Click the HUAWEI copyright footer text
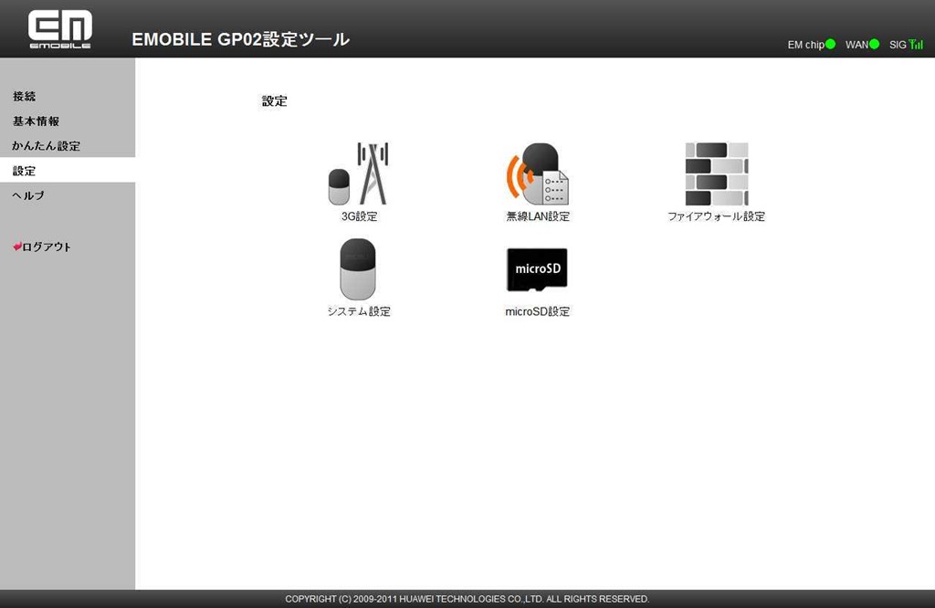 (x=467, y=599)
